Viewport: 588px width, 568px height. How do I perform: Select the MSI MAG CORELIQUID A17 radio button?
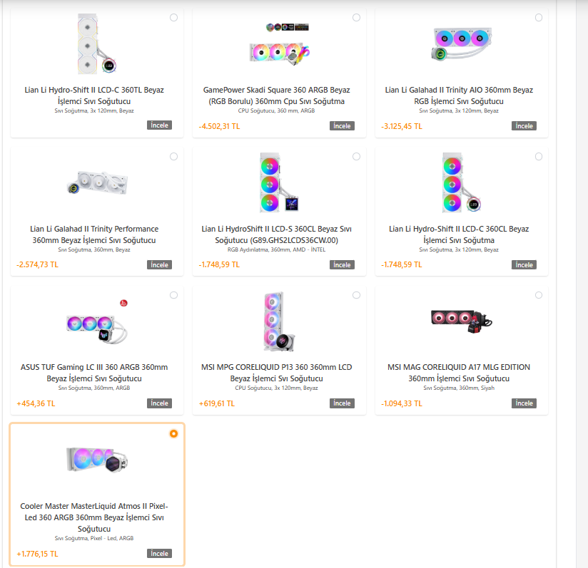539,295
